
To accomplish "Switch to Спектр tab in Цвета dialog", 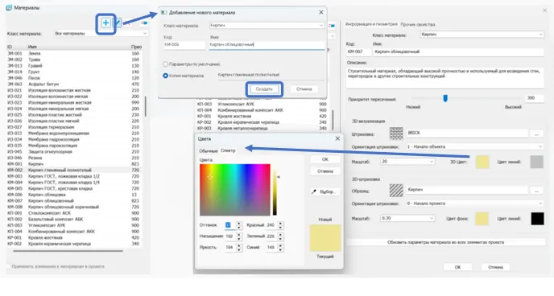I will coord(228,150).
